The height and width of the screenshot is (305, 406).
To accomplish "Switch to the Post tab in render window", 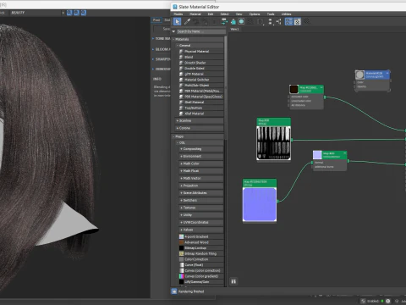I will click(156, 20).
